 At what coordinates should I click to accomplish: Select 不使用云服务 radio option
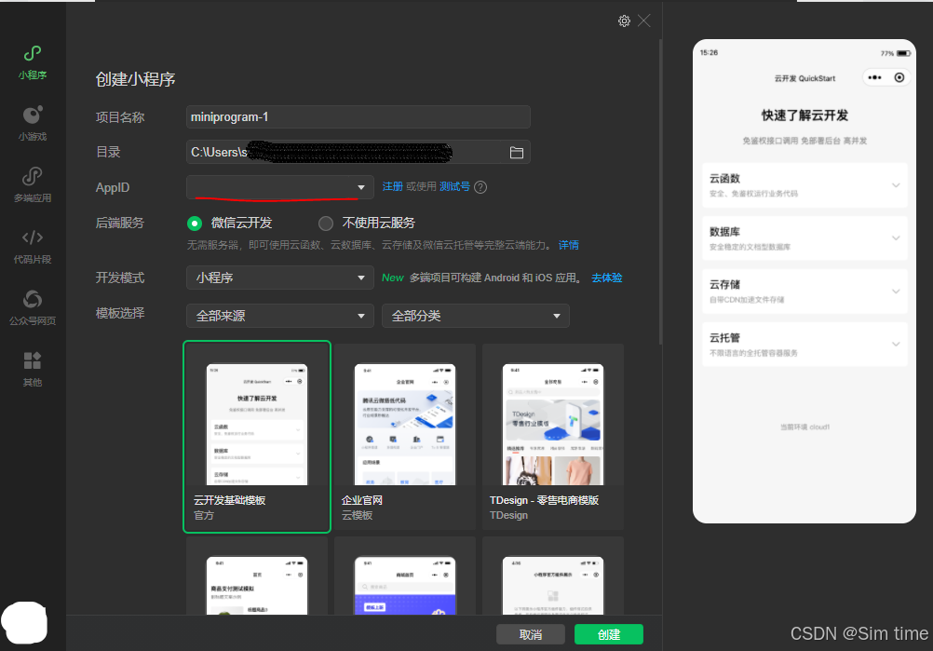(x=326, y=224)
